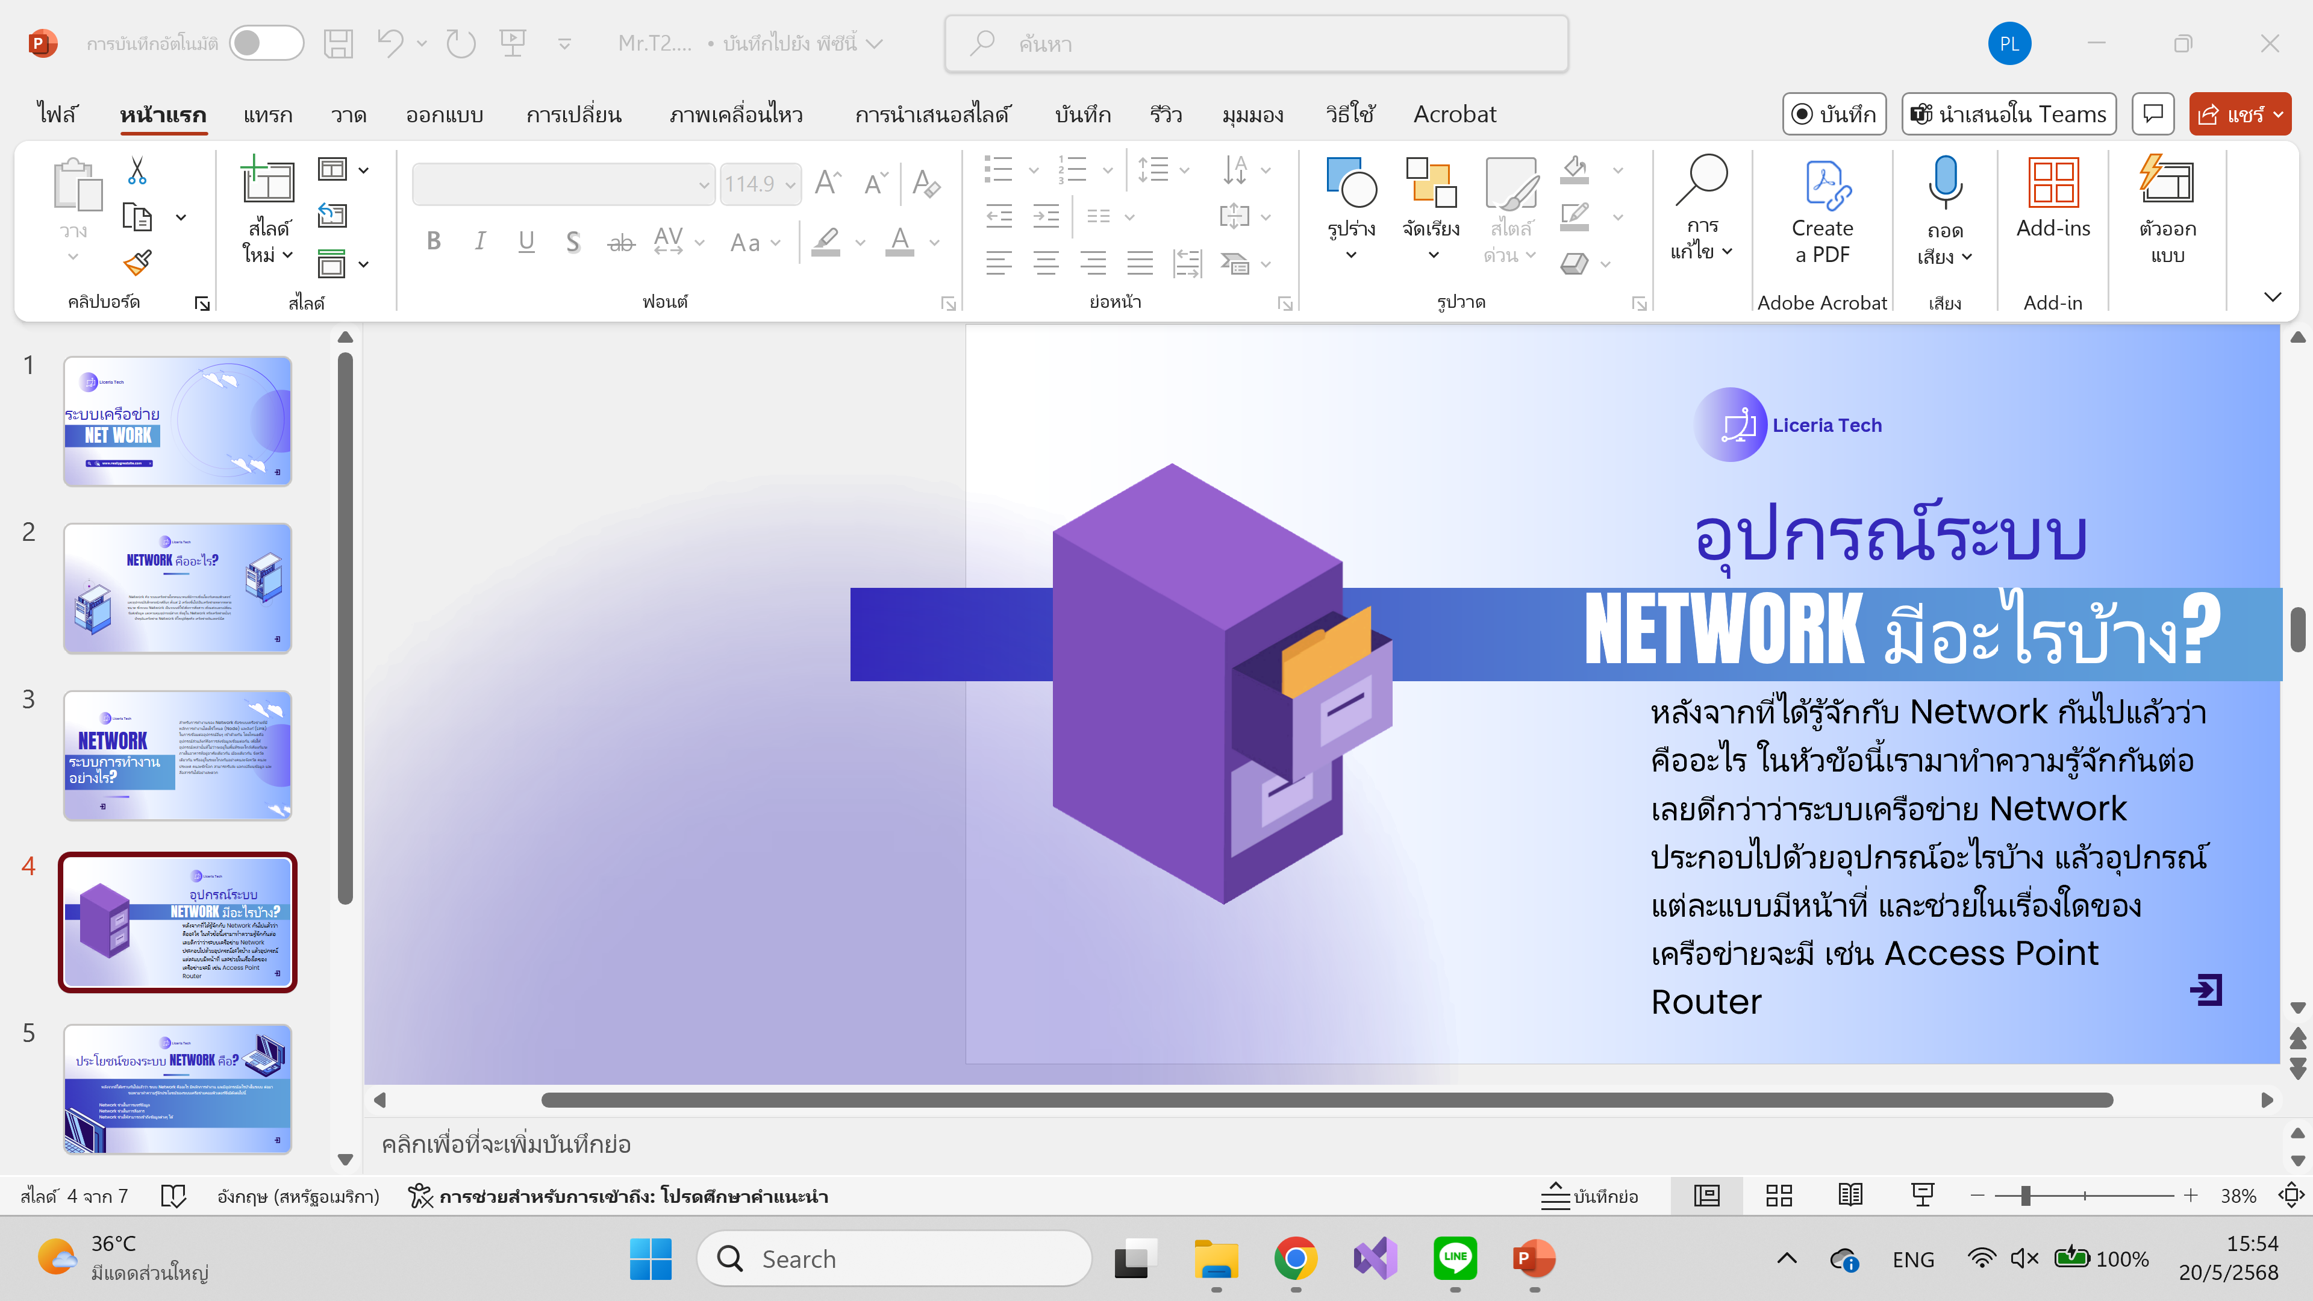
Task: Click the New Slide icon
Action: pos(267,181)
